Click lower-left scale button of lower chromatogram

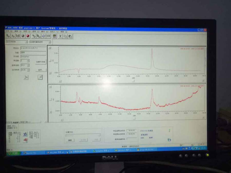point(50,112)
